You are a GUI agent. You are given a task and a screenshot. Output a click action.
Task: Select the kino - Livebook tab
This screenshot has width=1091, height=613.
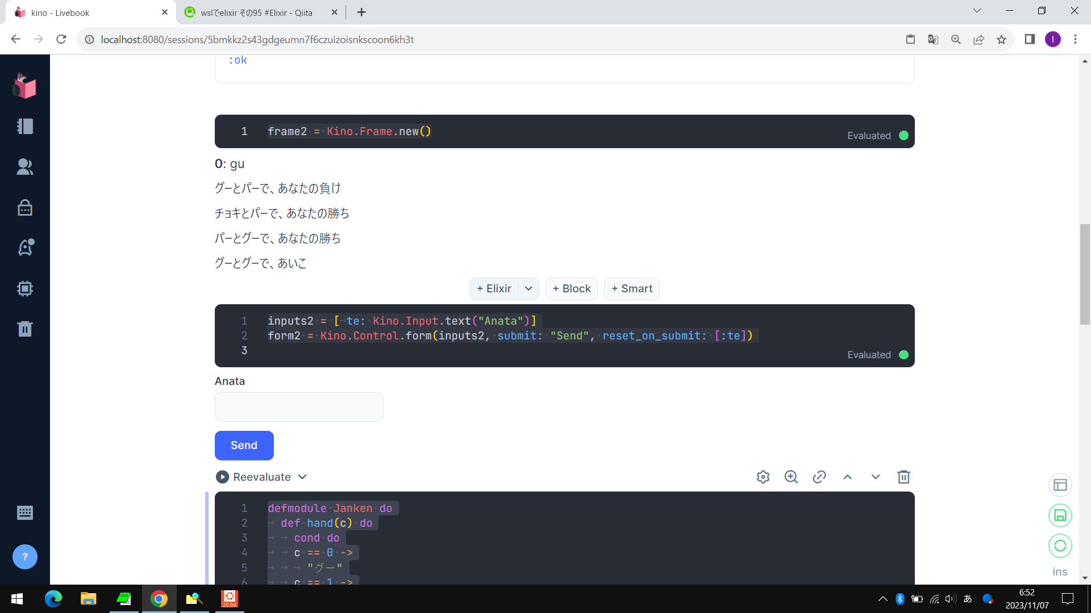[x=85, y=12]
